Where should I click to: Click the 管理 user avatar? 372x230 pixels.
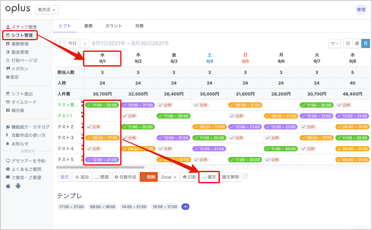pos(361,9)
